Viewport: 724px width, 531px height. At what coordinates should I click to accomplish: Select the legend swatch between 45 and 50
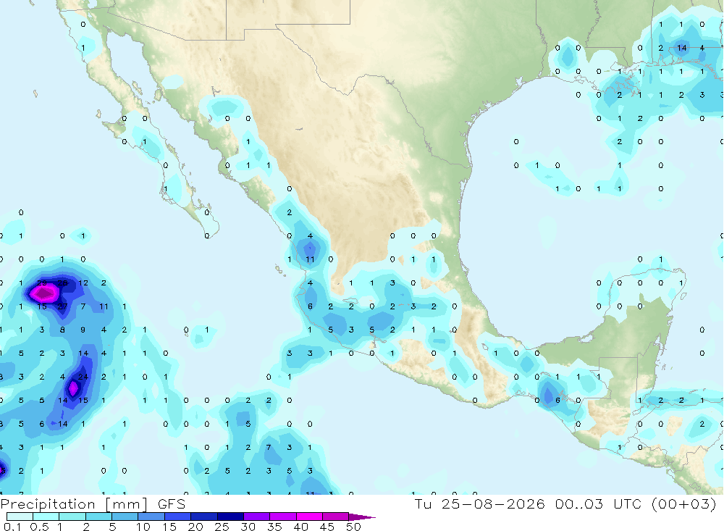[x=335, y=517]
